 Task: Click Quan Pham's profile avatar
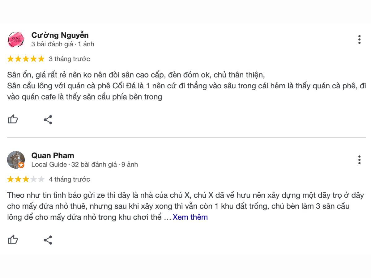(15, 159)
